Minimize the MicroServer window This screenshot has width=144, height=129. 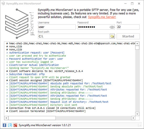coord(125,4)
